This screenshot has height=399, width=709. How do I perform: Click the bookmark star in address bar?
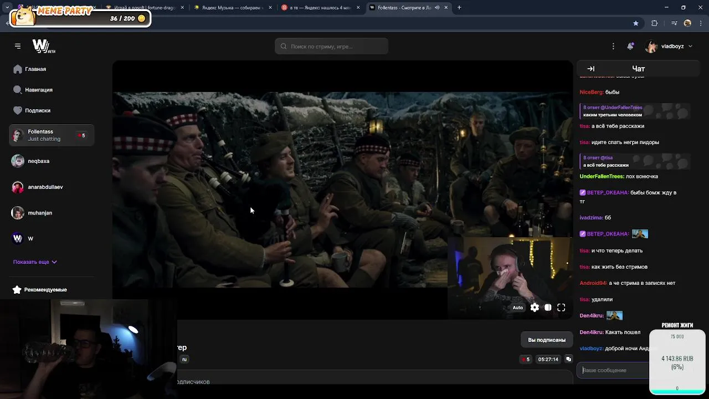click(636, 23)
